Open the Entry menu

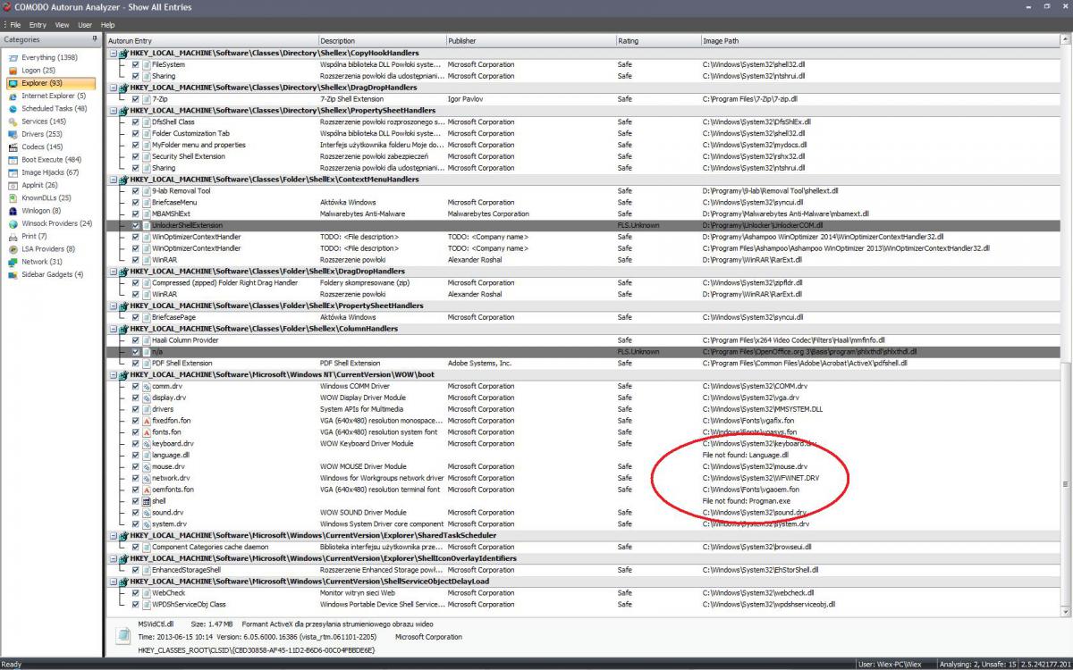(x=38, y=25)
